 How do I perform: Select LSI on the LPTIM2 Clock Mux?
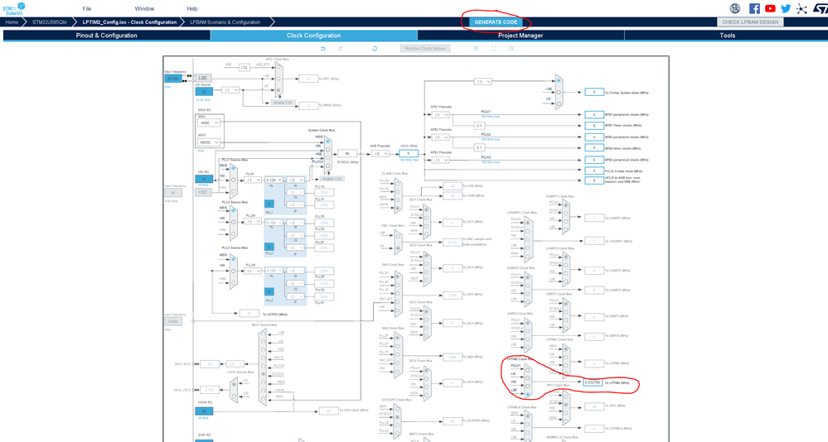527,377
